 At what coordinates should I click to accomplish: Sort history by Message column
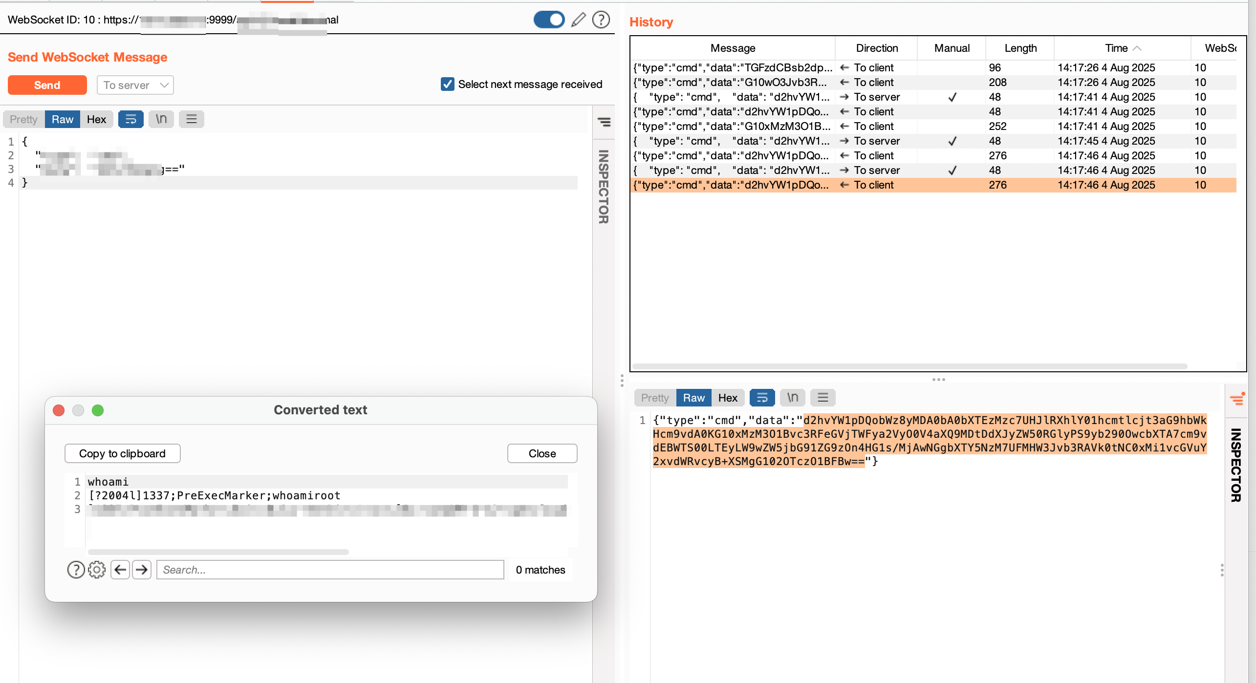tap(733, 48)
